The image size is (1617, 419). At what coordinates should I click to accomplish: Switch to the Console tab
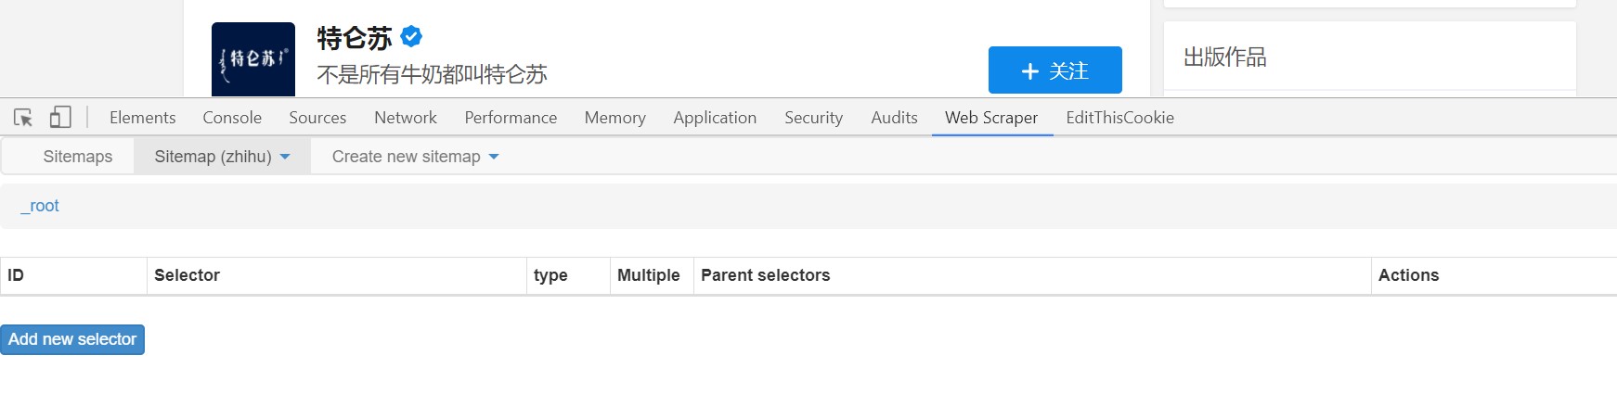point(232,118)
